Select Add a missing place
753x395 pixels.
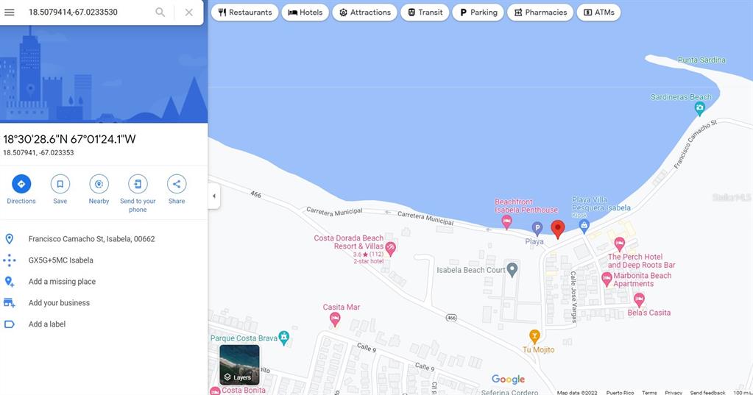click(x=62, y=282)
